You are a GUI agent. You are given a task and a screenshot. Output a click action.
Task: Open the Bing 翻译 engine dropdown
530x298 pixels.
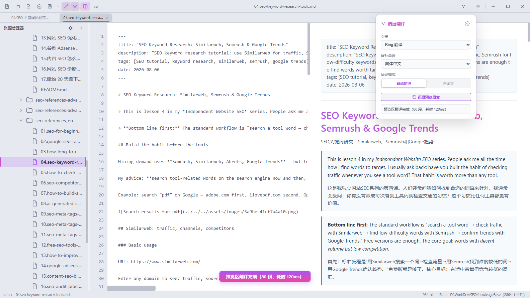click(426, 45)
